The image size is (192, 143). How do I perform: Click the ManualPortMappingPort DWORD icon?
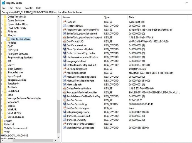click(65, 81)
